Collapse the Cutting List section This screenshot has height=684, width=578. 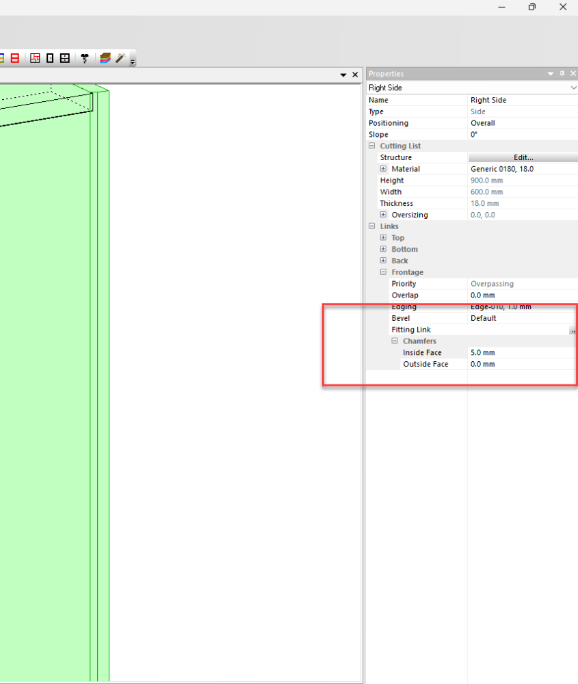click(372, 146)
